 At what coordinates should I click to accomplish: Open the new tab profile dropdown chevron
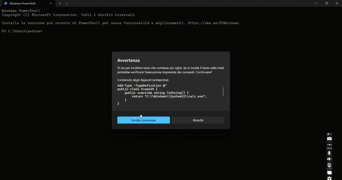pos(67,3)
